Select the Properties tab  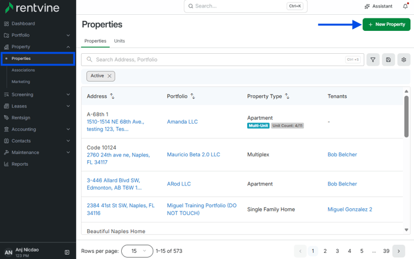coord(95,41)
